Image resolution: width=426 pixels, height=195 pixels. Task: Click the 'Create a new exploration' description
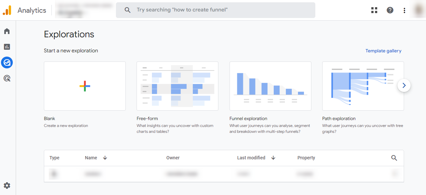click(x=66, y=126)
